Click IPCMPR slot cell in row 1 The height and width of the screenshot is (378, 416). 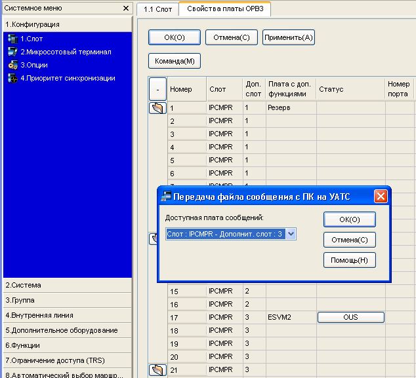pos(224,108)
